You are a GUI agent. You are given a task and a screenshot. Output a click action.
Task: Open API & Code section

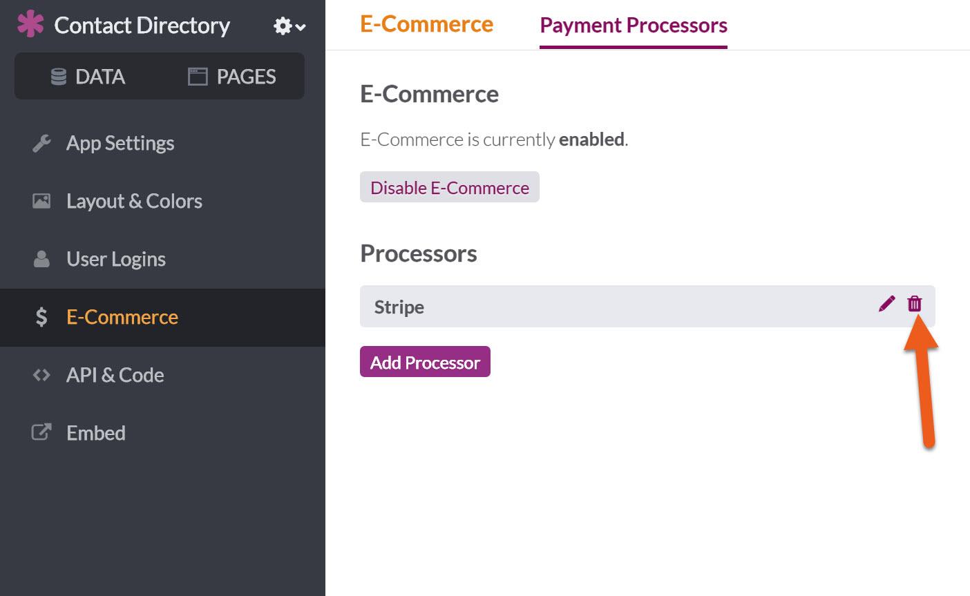[115, 375]
